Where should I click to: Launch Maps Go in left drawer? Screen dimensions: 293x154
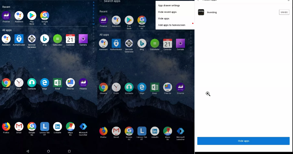[x=70, y=126]
